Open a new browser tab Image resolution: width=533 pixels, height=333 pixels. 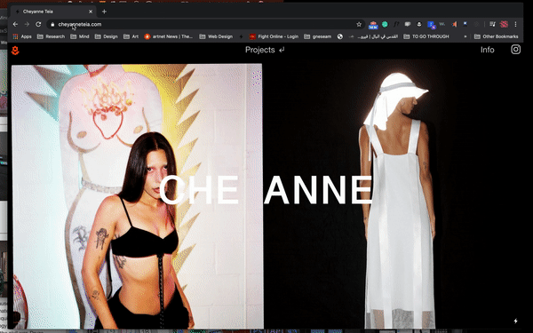pyautogui.click(x=104, y=12)
